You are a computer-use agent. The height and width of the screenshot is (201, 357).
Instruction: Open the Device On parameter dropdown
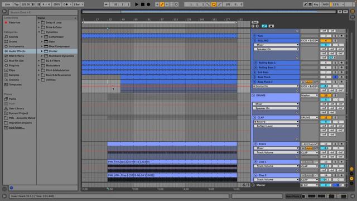(x=276, y=86)
